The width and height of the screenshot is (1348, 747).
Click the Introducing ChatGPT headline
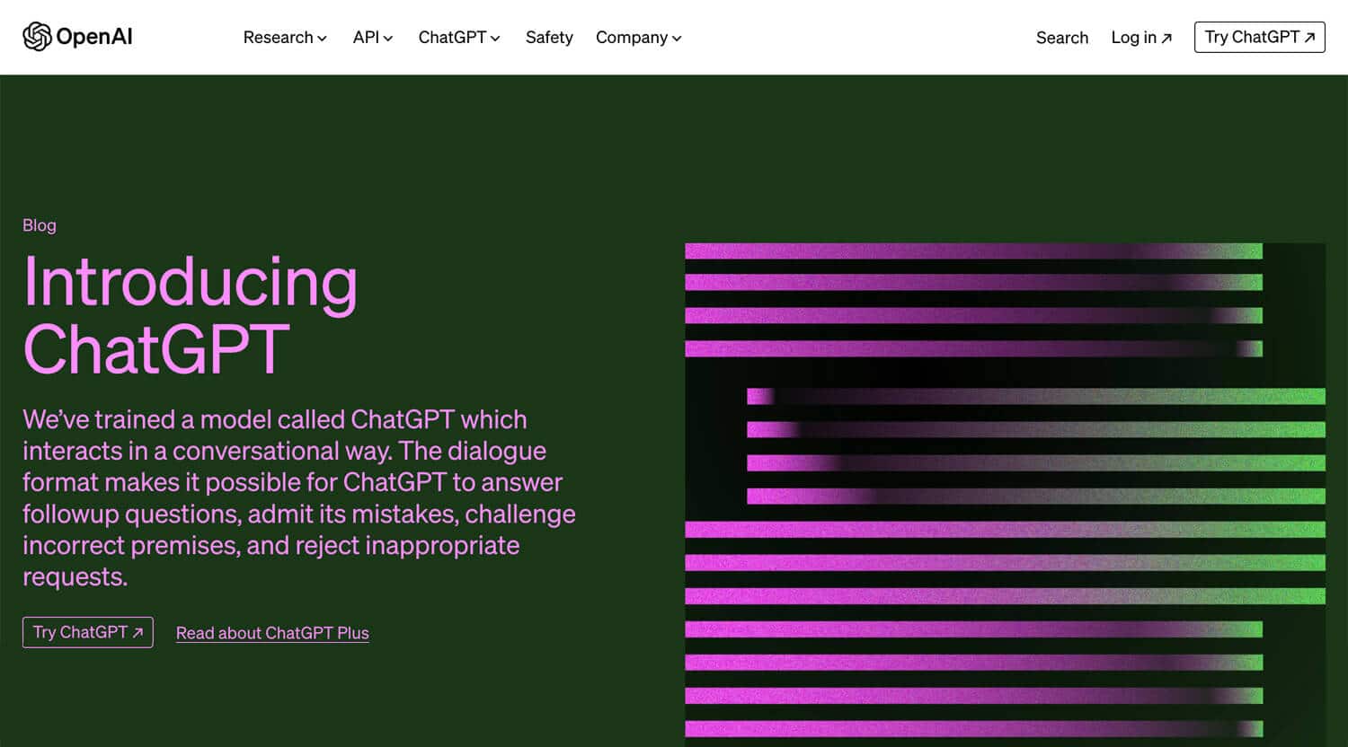(x=191, y=315)
